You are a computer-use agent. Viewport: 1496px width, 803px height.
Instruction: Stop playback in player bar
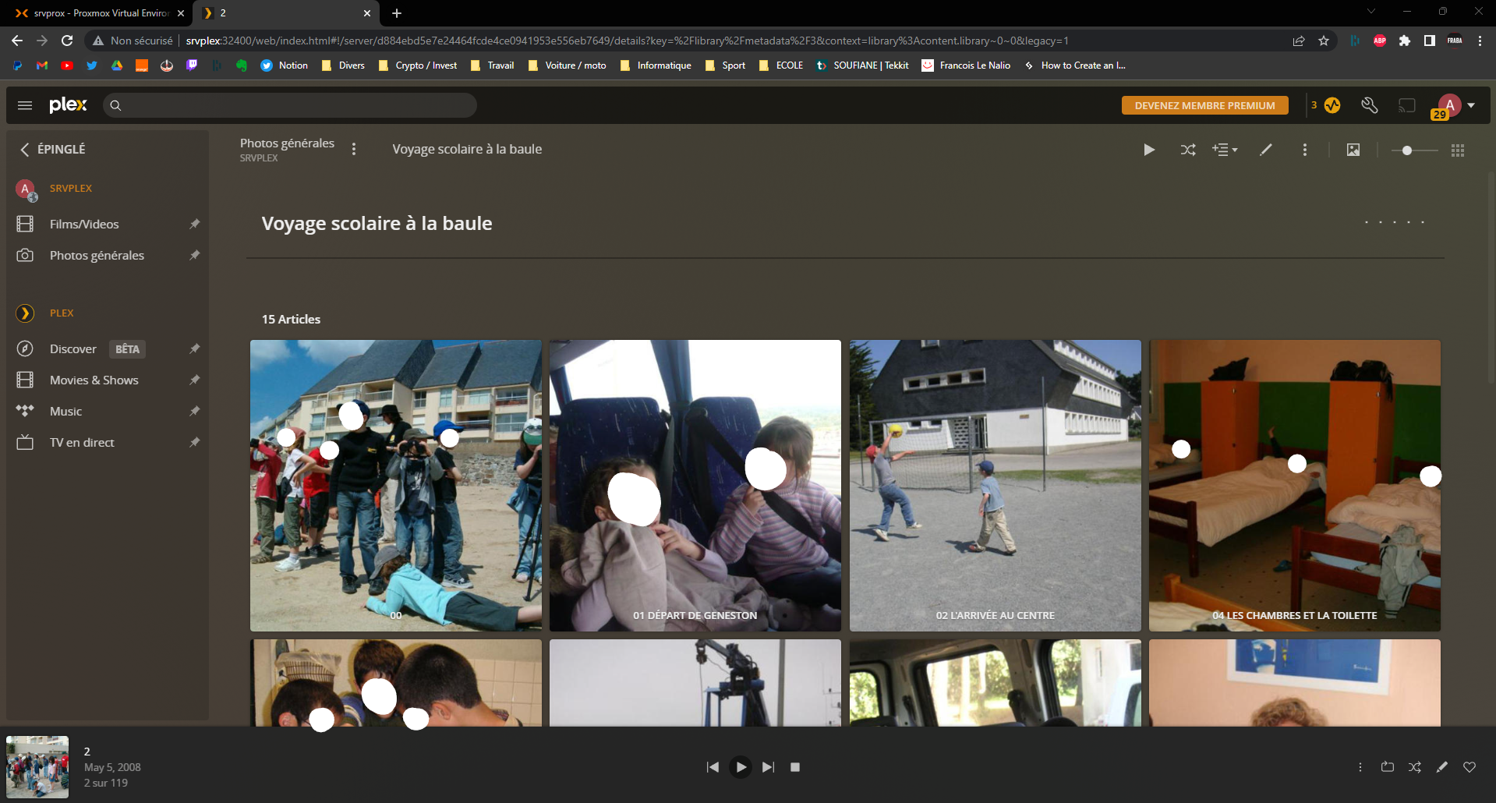point(795,767)
